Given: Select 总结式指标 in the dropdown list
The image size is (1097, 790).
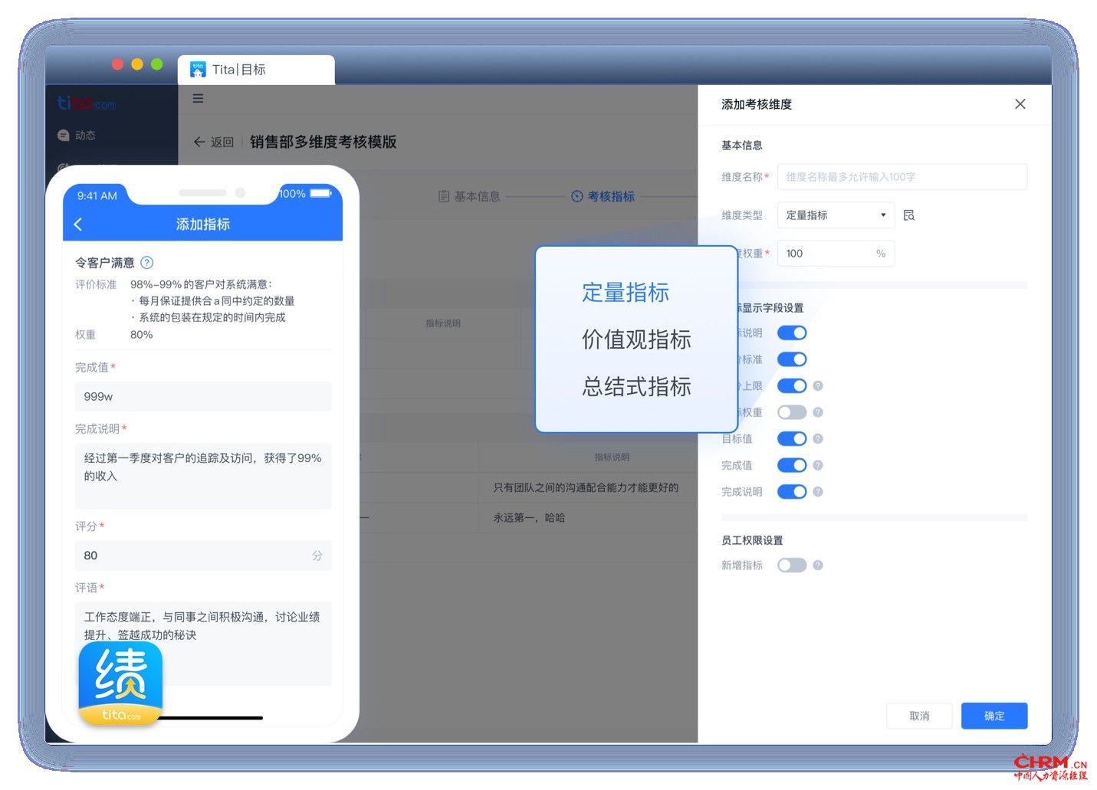Looking at the screenshot, I should coord(636,386).
